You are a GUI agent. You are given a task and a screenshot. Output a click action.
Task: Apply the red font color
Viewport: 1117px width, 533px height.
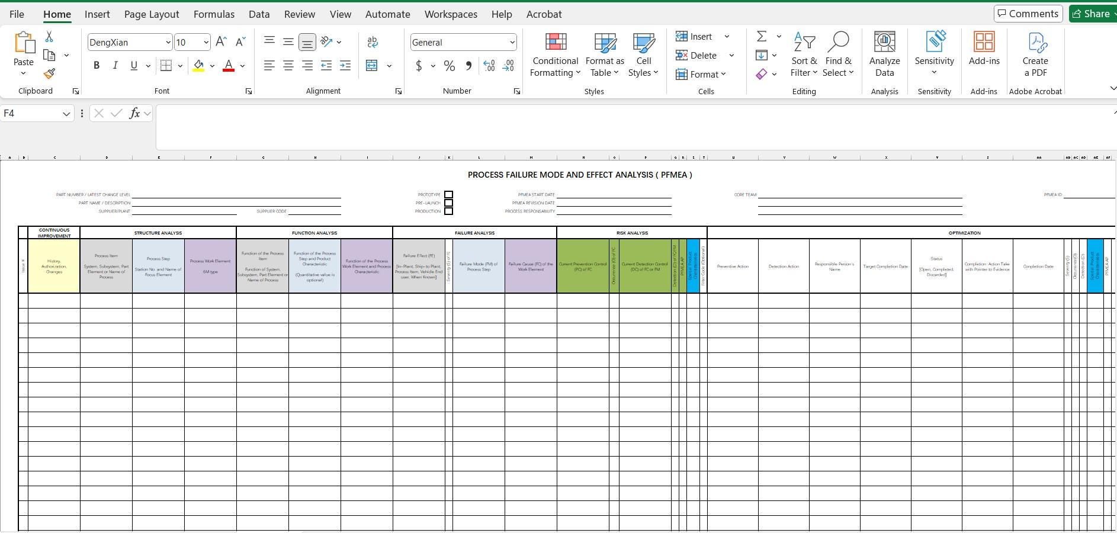(229, 66)
